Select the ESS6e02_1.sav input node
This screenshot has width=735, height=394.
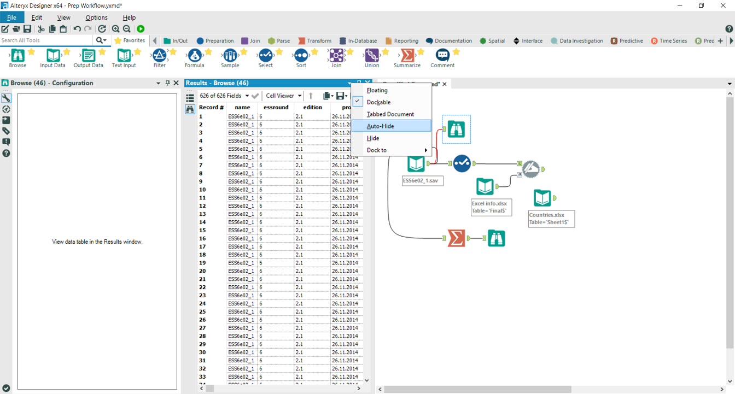(416, 163)
